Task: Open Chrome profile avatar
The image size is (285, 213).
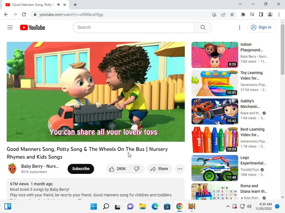Action: click(270, 14)
